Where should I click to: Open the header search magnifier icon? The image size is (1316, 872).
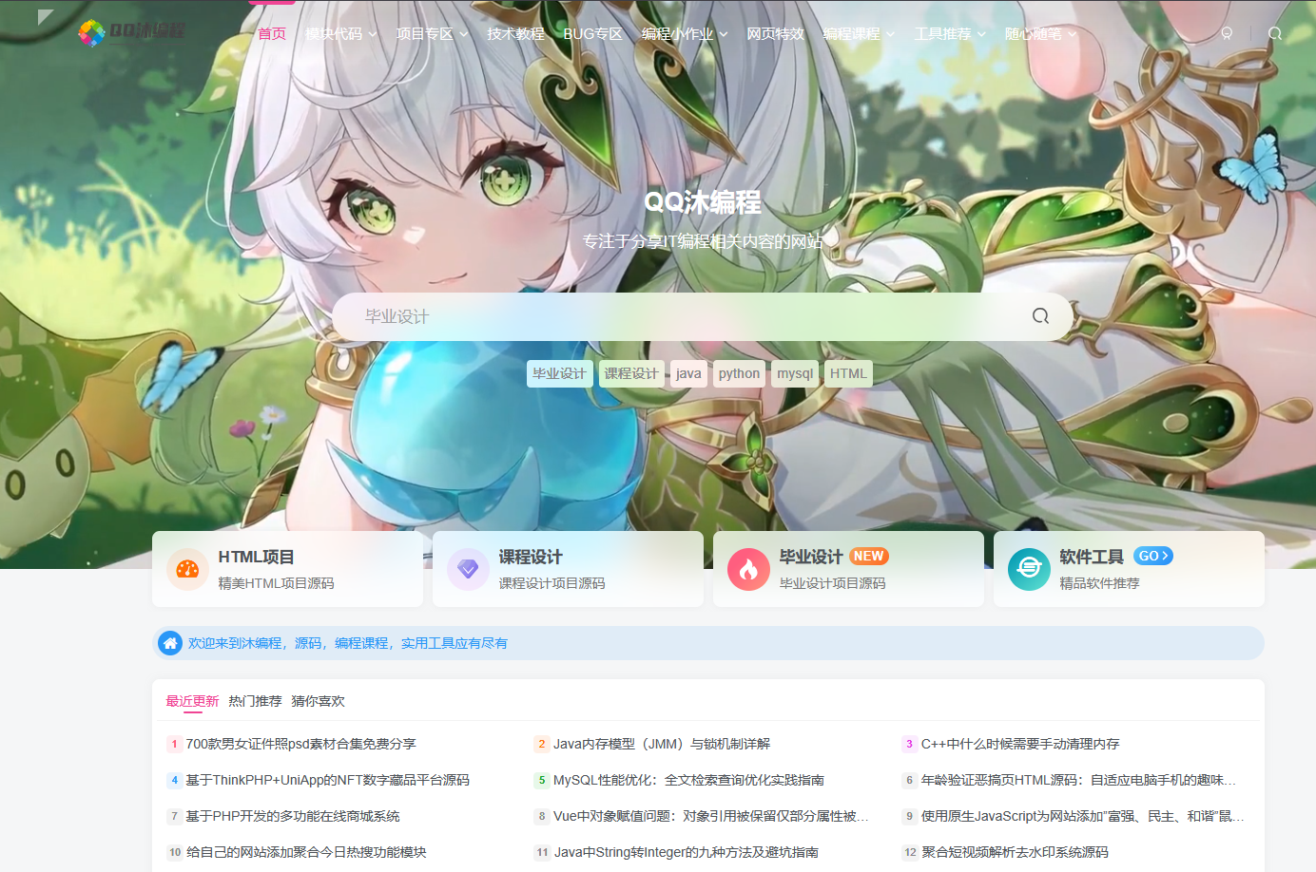coord(1275,33)
